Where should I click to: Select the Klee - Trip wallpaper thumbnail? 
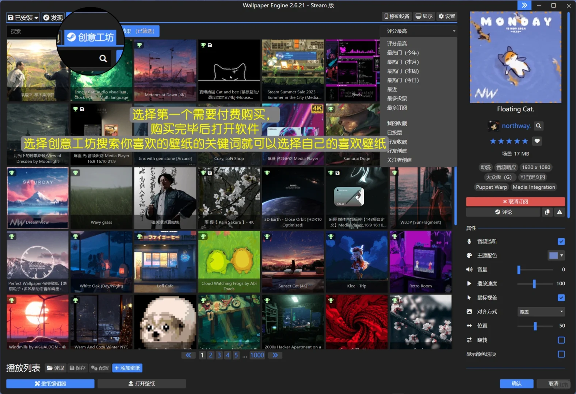tap(356, 262)
